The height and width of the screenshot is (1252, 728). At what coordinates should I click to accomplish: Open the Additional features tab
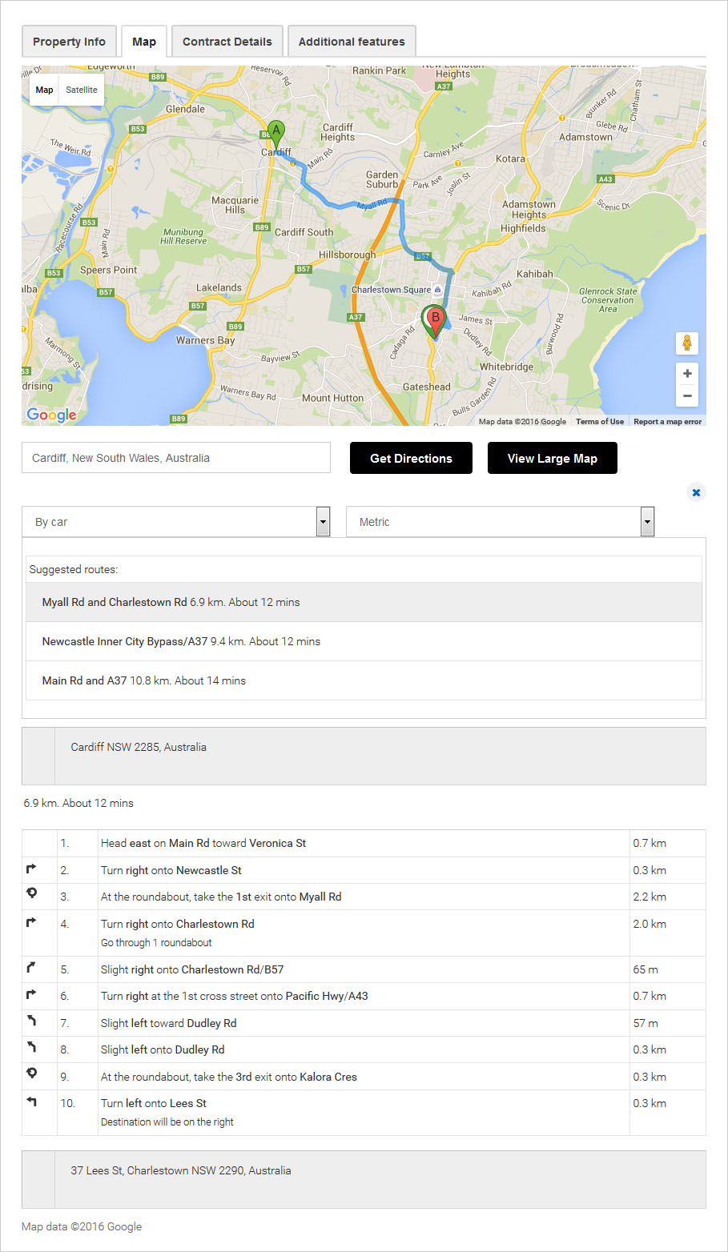click(352, 42)
